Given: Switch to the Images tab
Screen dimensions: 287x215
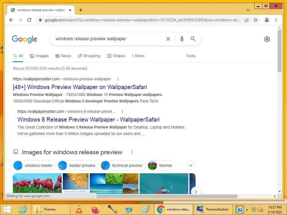Looking at the screenshot, I should tap(39, 56).
